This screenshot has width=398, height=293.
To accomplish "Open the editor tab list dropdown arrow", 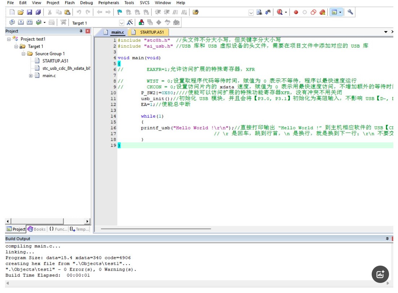I will 386,32.
